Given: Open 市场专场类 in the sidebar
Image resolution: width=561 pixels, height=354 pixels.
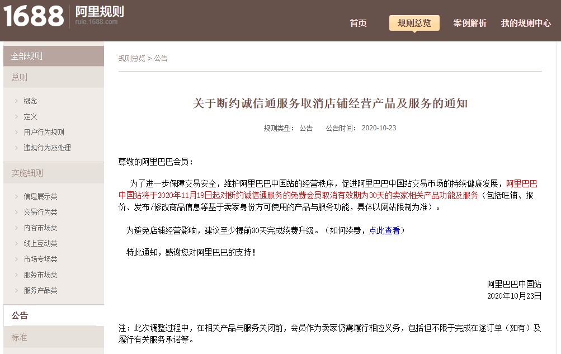Looking at the screenshot, I should tap(40, 259).
